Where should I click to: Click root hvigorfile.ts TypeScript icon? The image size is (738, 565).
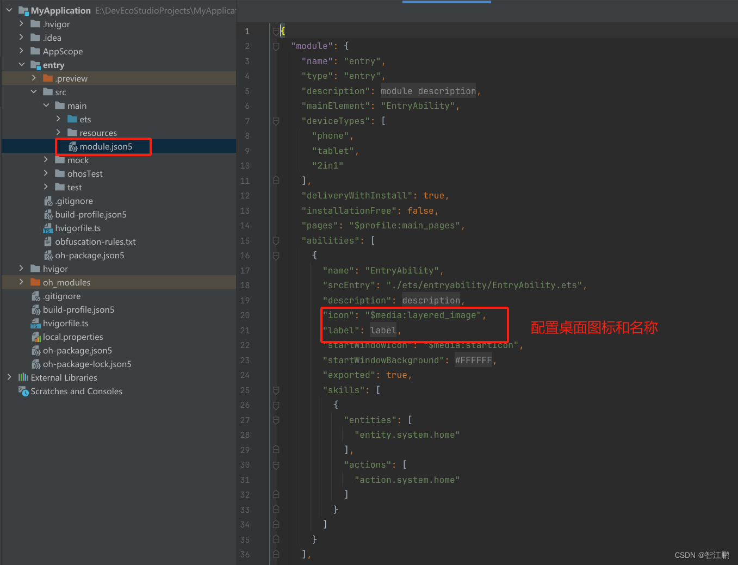point(35,323)
